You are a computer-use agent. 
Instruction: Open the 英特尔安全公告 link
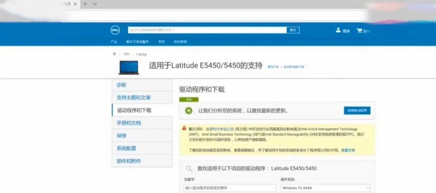(x=222, y=129)
